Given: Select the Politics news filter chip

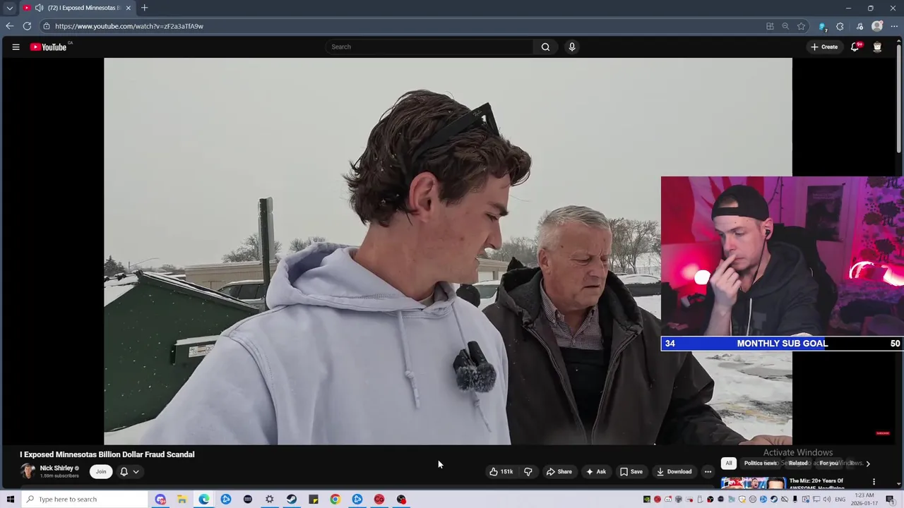Looking at the screenshot, I should pyautogui.click(x=760, y=463).
